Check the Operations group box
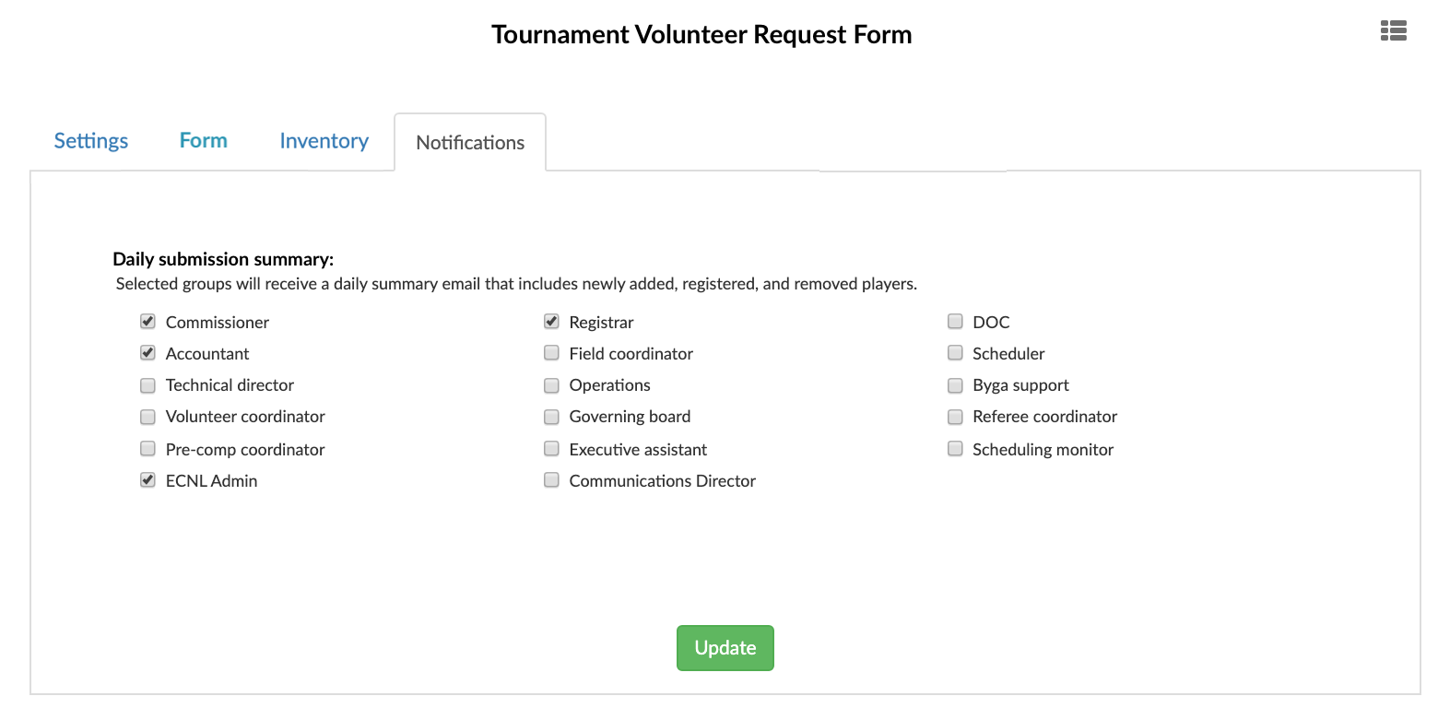Image resolution: width=1438 pixels, height=708 pixels. [x=551, y=385]
